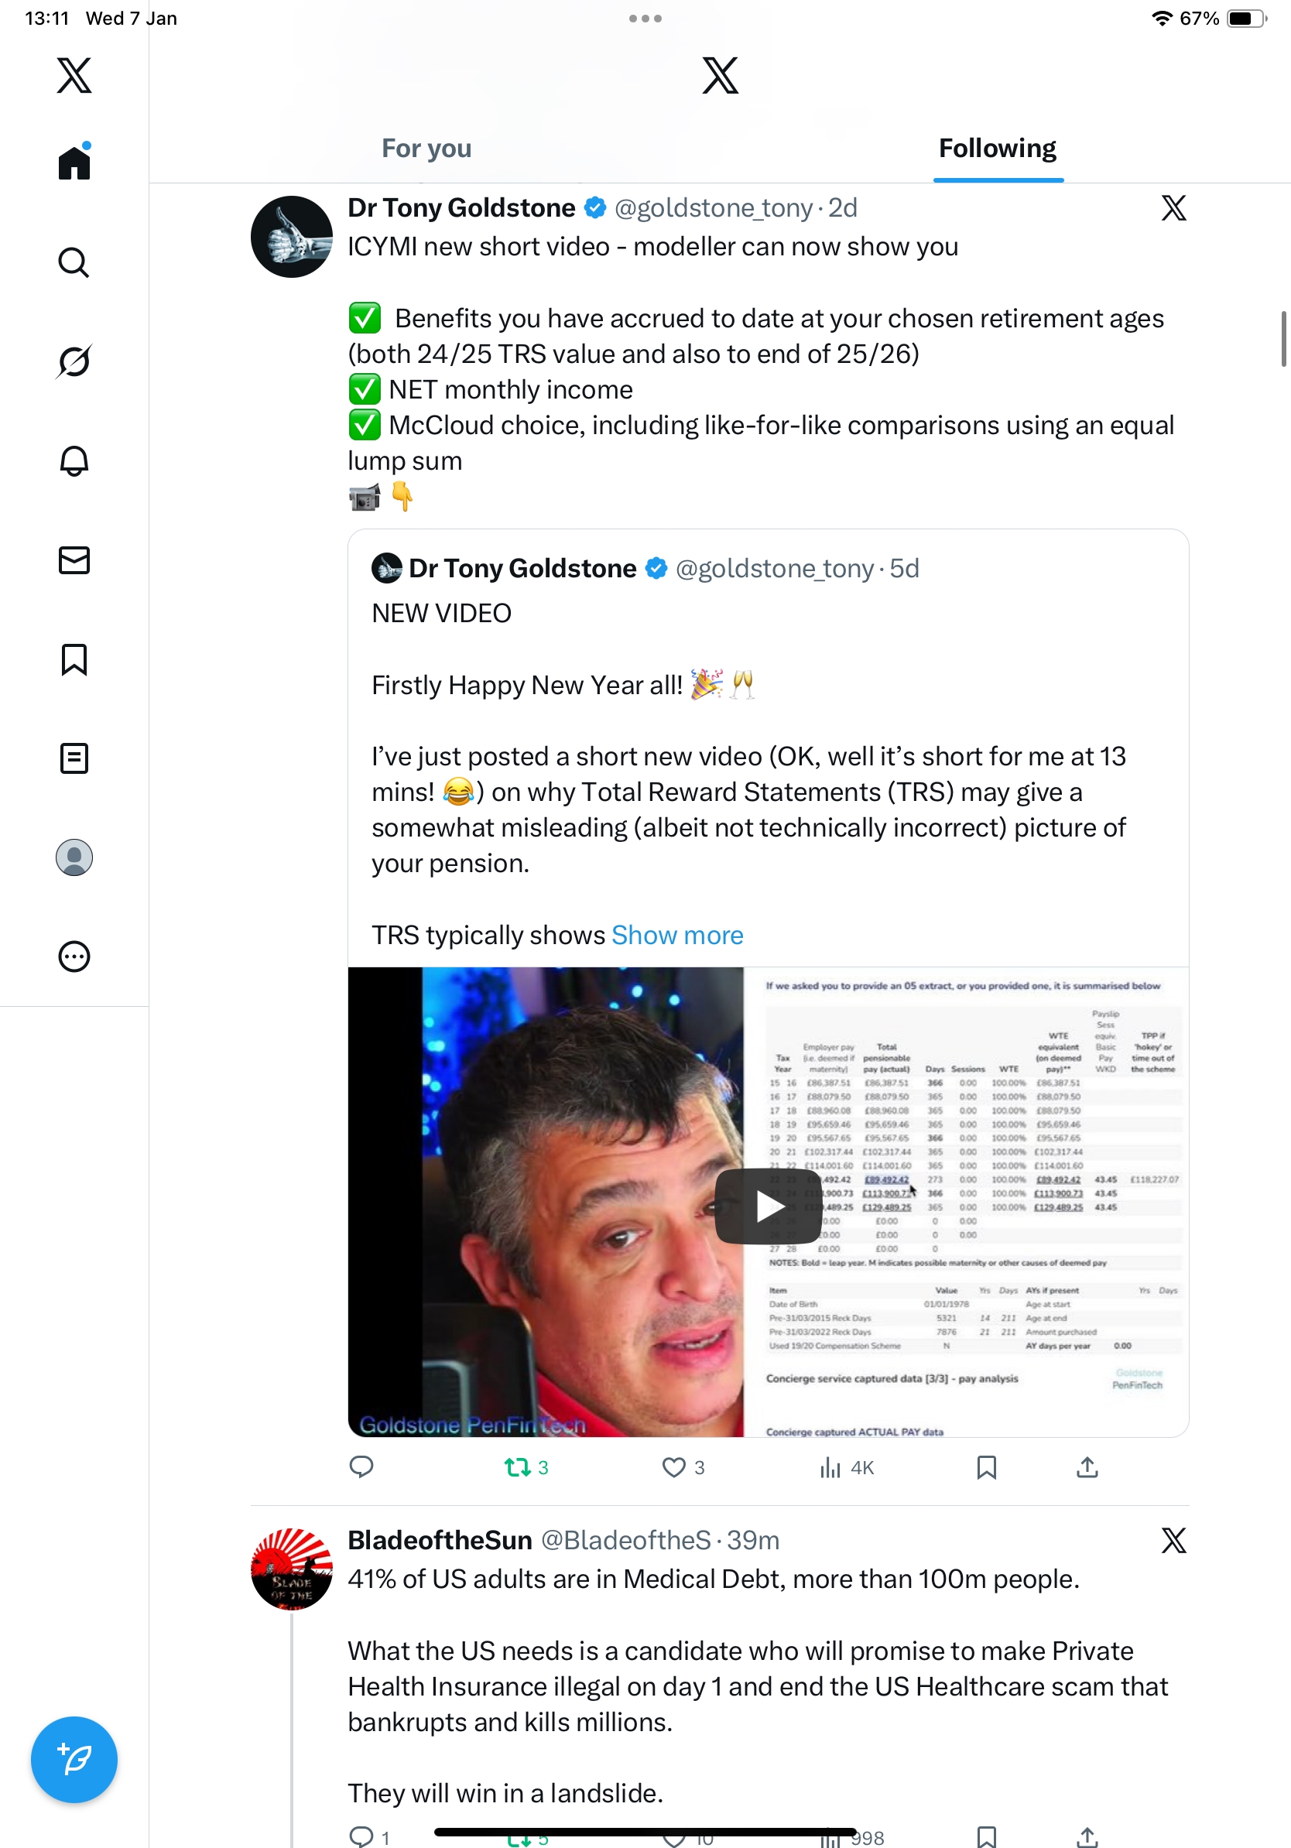Open Notifications bell in sidebar

click(74, 460)
